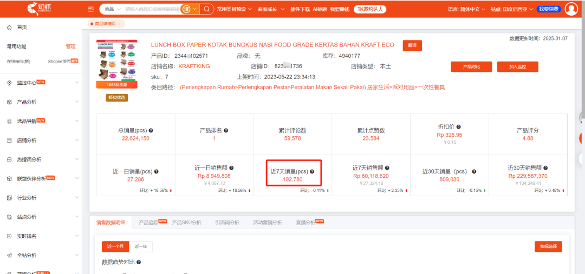Click 我要赚钱 in top bar
The height and width of the screenshot is (274, 585).
click(x=339, y=9)
